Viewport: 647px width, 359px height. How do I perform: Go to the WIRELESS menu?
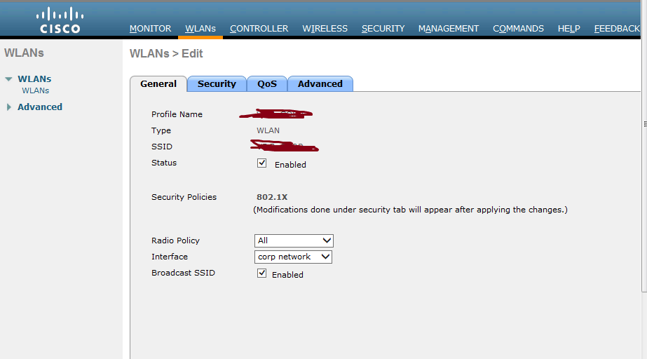tap(325, 29)
